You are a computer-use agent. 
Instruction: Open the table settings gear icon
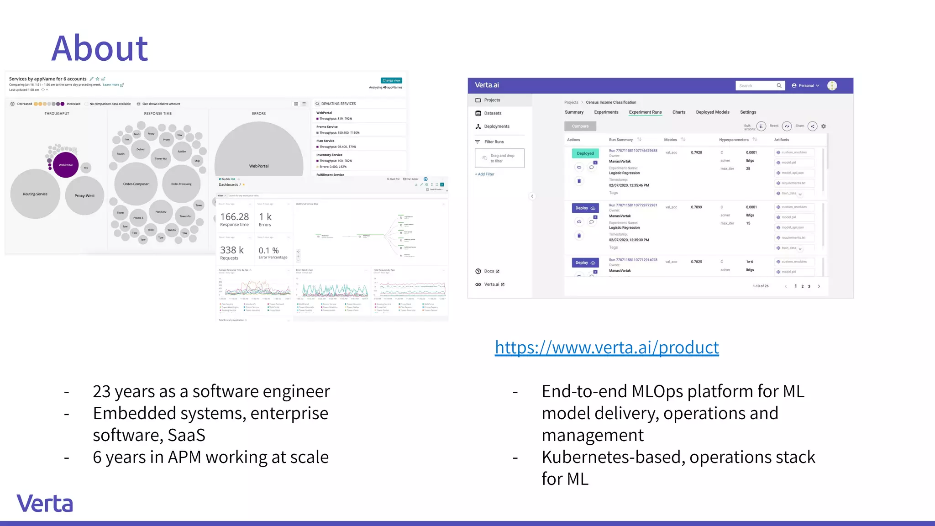click(x=824, y=126)
